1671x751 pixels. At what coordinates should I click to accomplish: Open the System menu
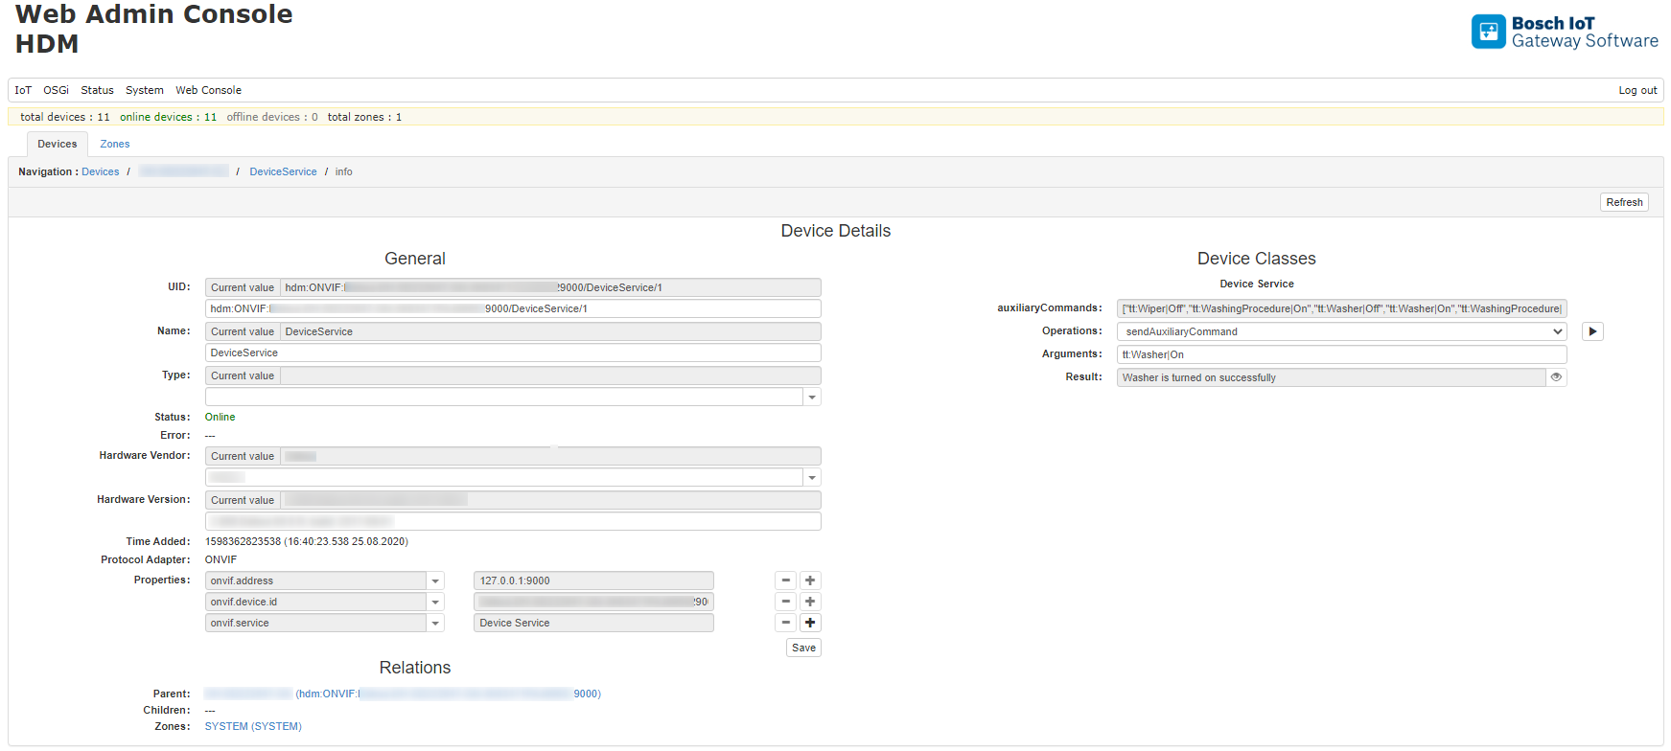(144, 90)
